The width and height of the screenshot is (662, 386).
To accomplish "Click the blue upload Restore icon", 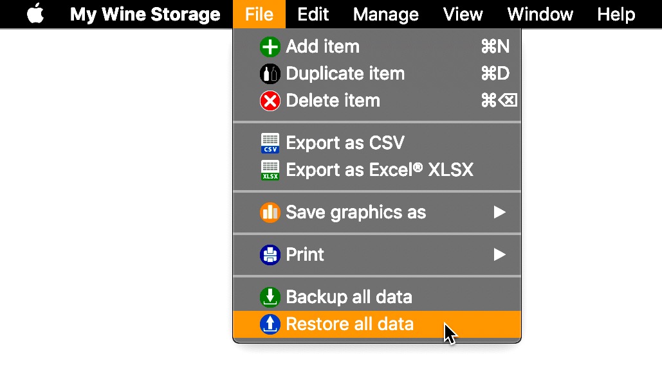I will click(270, 324).
